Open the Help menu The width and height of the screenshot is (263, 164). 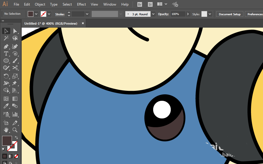125,4
